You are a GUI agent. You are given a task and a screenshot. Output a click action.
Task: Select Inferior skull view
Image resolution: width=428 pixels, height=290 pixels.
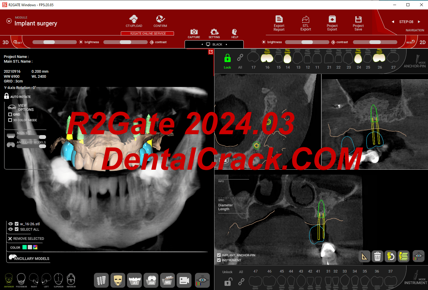(71, 279)
